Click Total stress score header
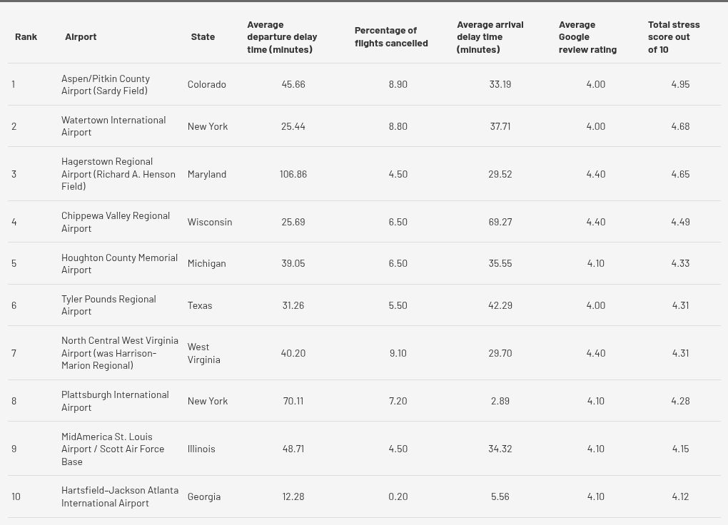This screenshot has width=728, height=525. [674, 37]
